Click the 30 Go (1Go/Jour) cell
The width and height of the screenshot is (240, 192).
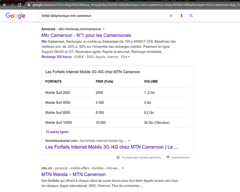pyautogui.click(x=157, y=123)
